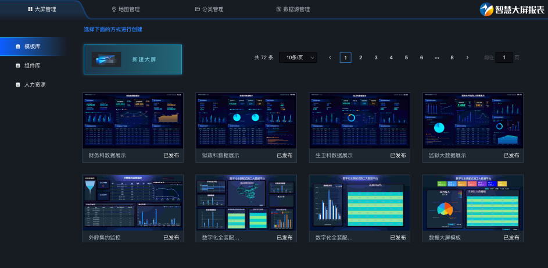Click the 分类管理 folder icon

point(198,9)
